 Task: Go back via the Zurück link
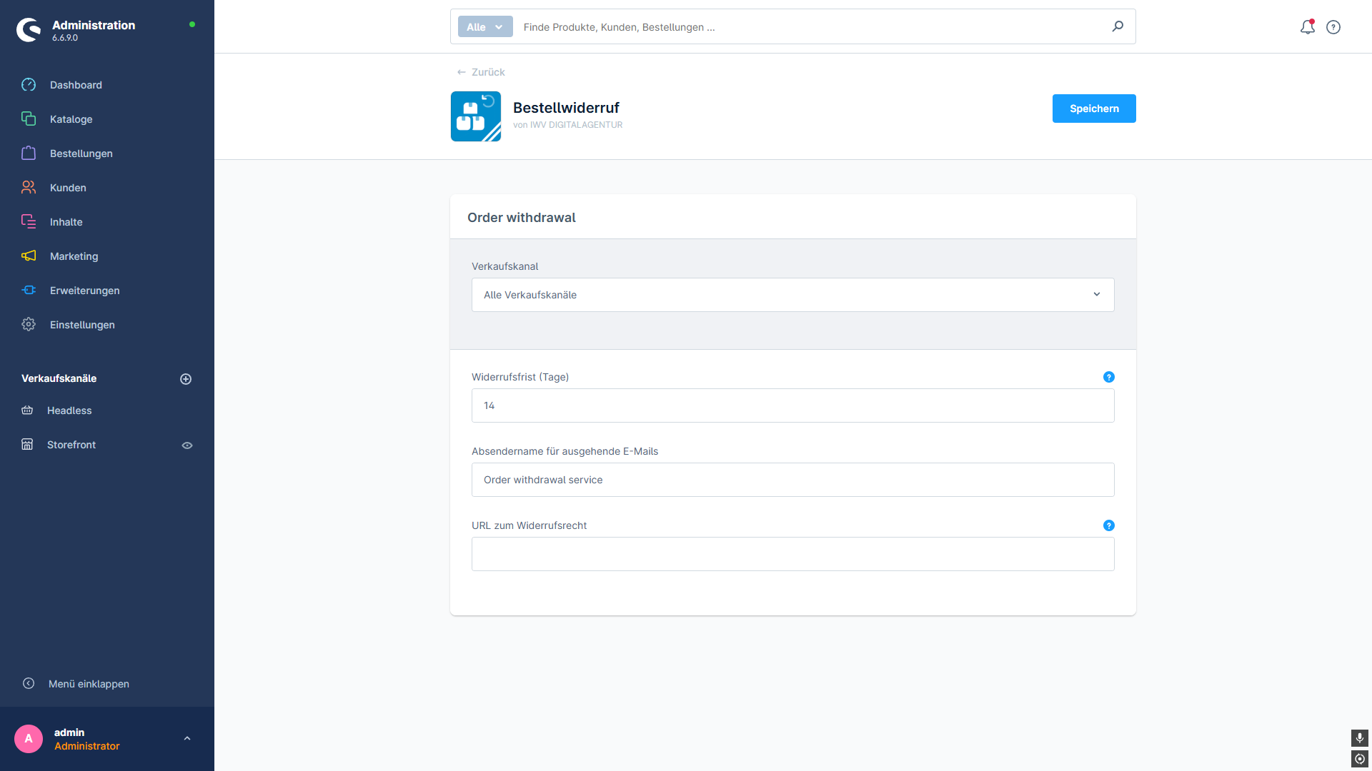[x=481, y=72]
